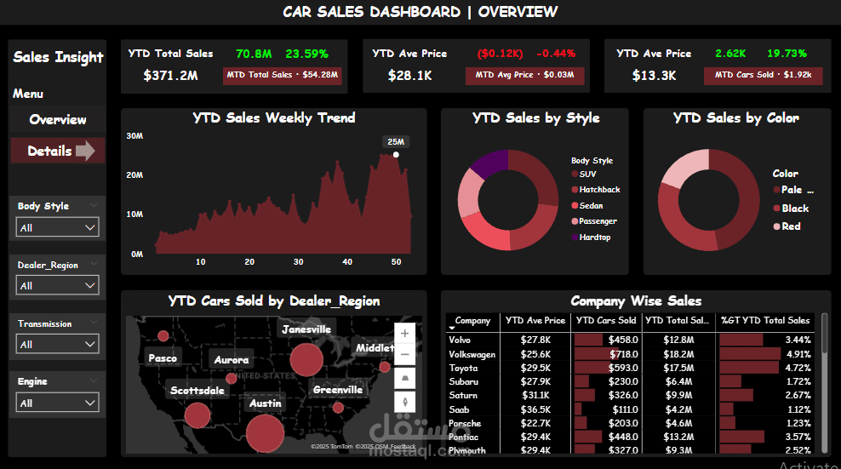Click the -0.44% price change value

[x=556, y=54]
